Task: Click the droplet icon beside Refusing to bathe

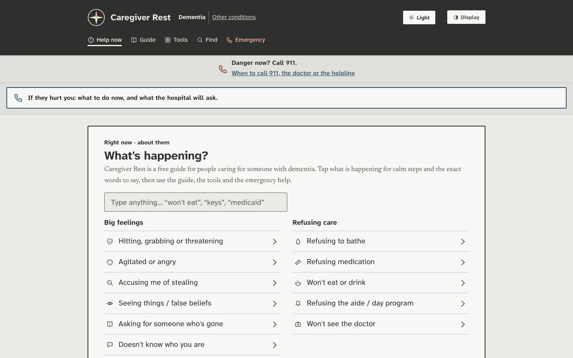Action: point(298,241)
